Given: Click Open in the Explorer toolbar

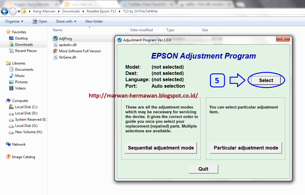Looking at the screenshot, I should tap(40, 21).
